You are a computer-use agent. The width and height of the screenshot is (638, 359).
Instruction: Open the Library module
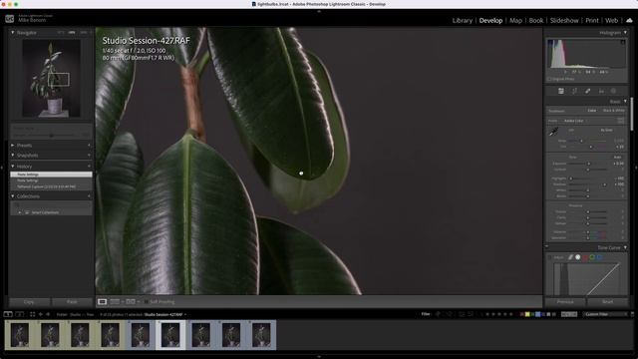click(463, 20)
